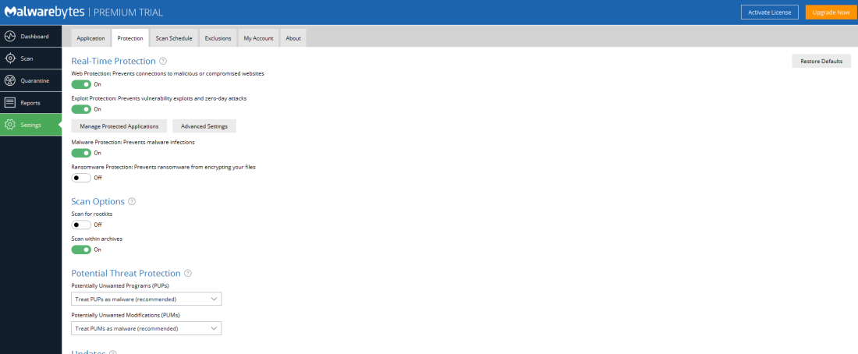The image size is (858, 354).
Task: Click the Quarantine biohazard icon
Action: [10, 80]
